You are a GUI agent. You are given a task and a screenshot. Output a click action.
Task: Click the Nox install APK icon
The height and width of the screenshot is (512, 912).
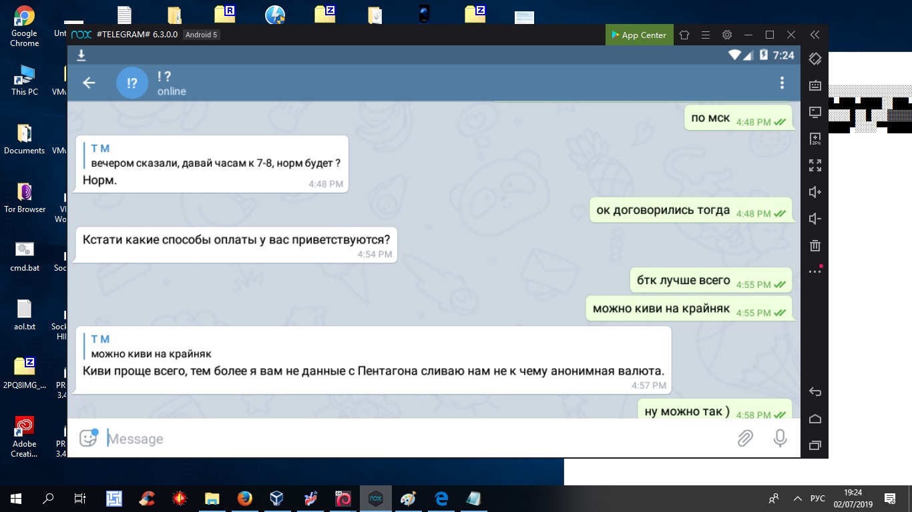[x=815, y=139]
